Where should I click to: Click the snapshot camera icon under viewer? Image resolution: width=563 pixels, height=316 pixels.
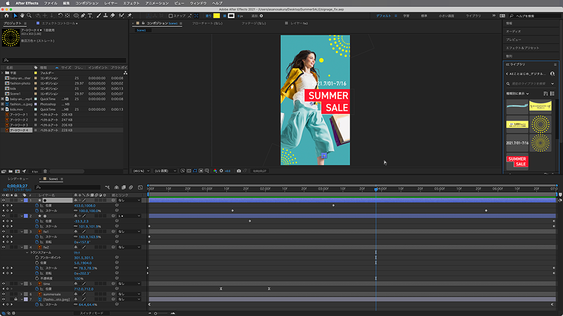pyautogui.click(x=239, y=171)
